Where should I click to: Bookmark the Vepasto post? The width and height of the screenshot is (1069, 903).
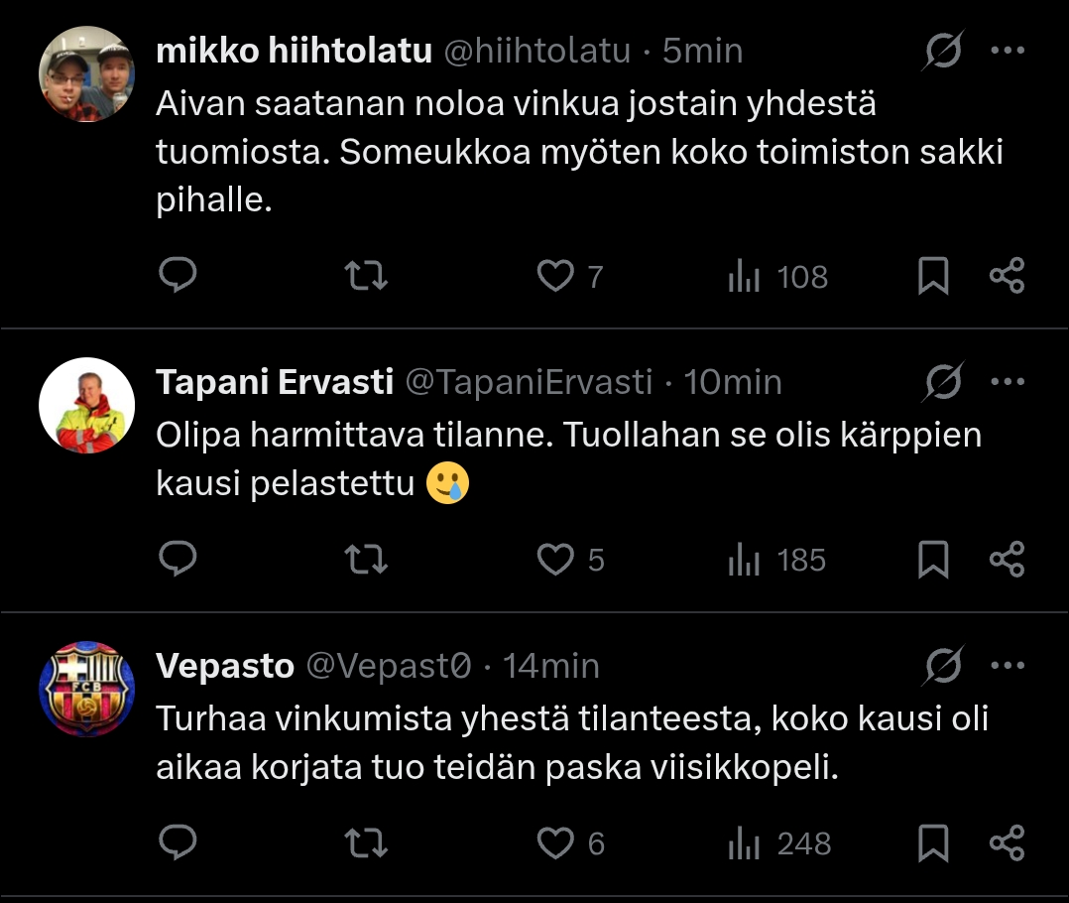(x=932, y=843)
